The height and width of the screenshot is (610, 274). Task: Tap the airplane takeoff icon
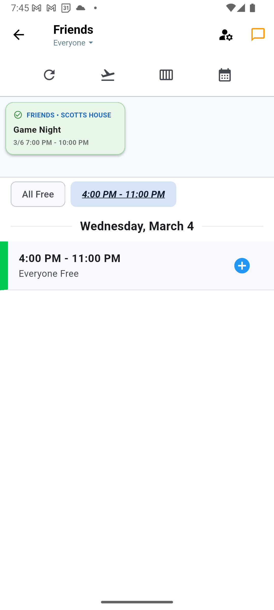[x=108, y=75]
